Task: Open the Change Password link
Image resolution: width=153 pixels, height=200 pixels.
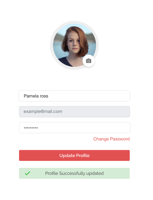Action: point(111,139)
